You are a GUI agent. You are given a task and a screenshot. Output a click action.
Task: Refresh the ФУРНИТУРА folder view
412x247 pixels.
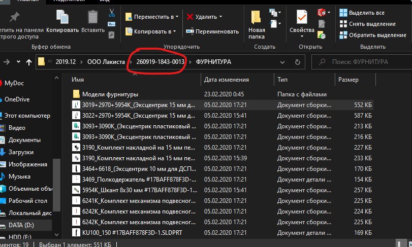pos(297,62)
